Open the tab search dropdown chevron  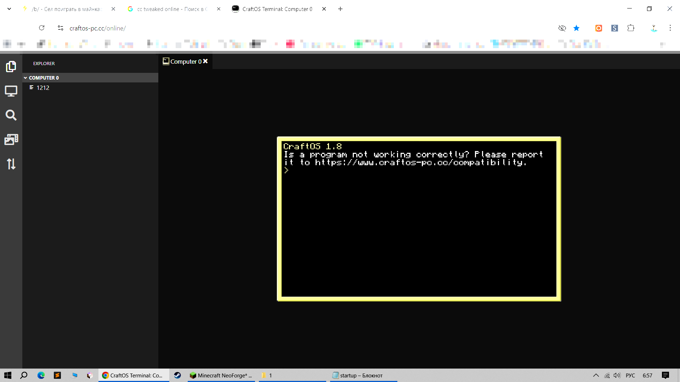[x=9, y=9]
